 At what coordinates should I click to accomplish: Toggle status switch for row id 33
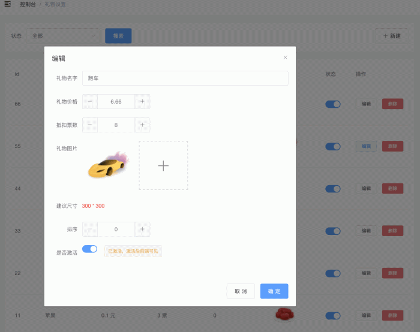pos(333,231)
